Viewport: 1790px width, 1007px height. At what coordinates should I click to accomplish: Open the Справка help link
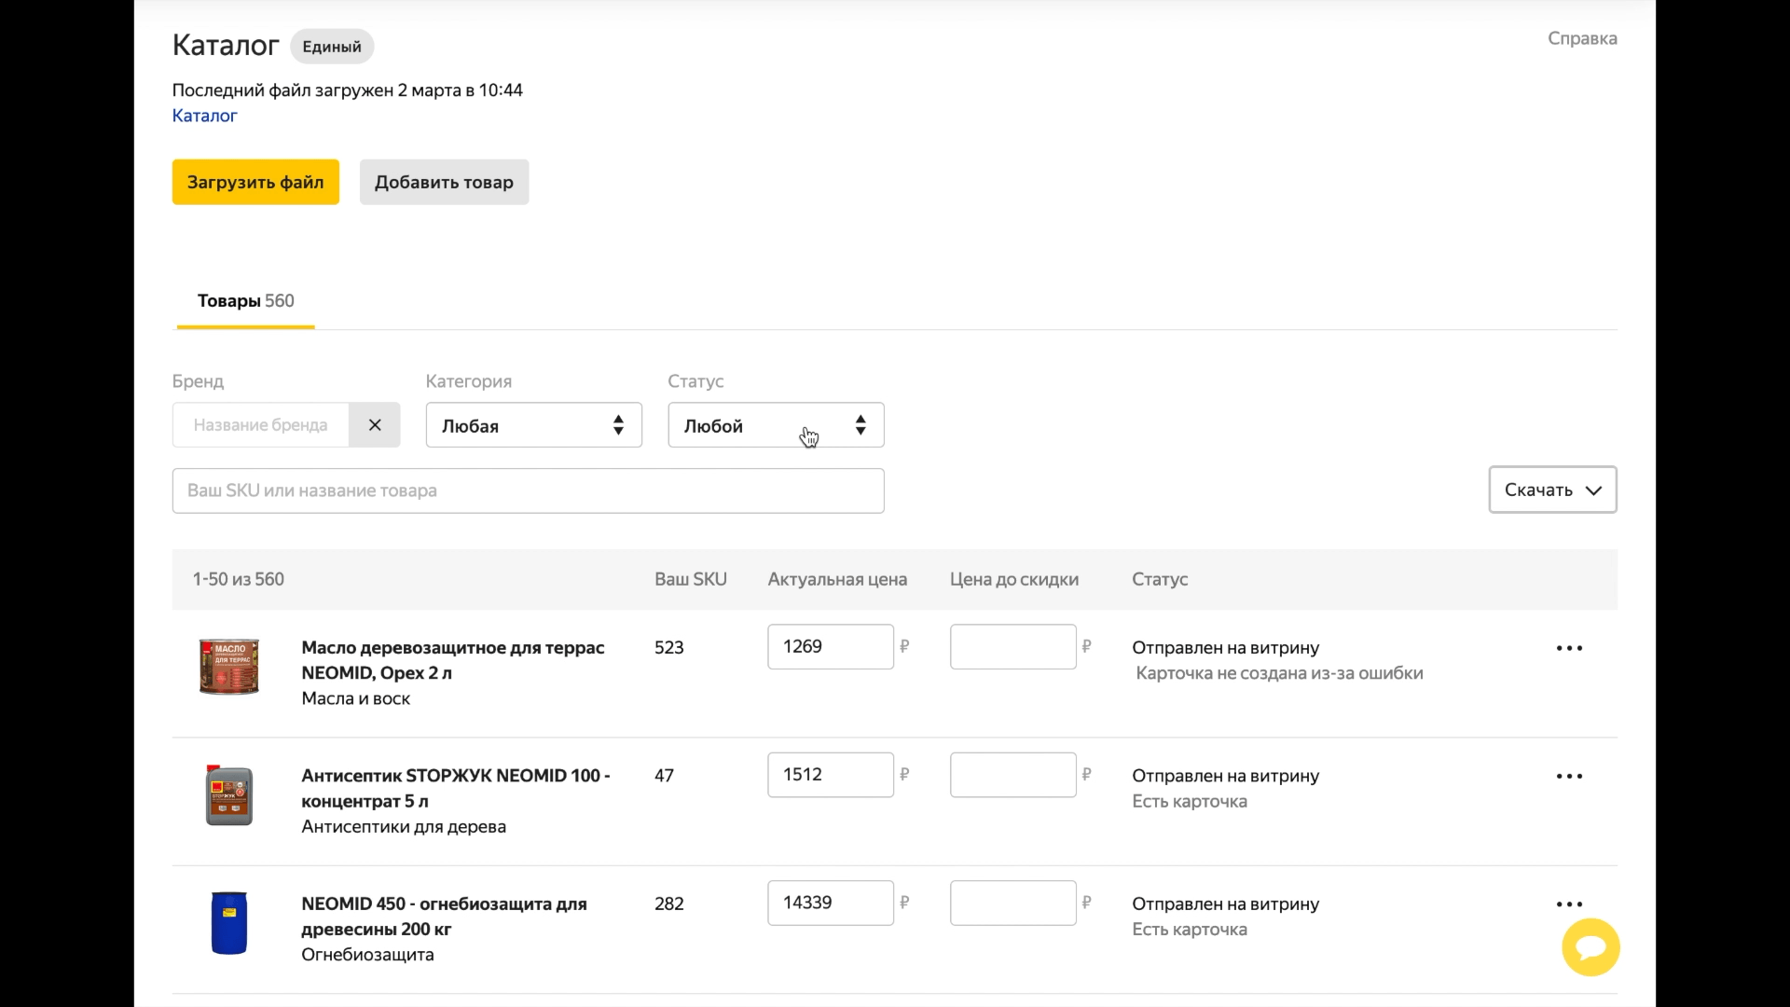pyautogui.click(x=1582, y=38)
